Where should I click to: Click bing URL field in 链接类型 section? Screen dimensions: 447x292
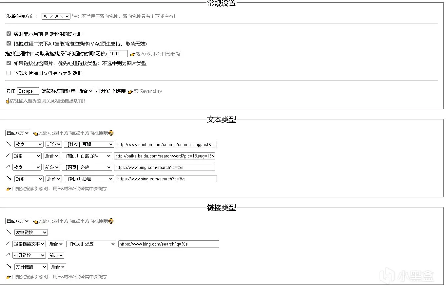[x=169, y=244]
